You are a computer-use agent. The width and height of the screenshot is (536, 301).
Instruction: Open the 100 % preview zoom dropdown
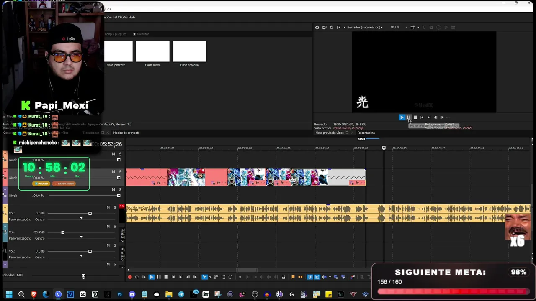click(399, 27)
